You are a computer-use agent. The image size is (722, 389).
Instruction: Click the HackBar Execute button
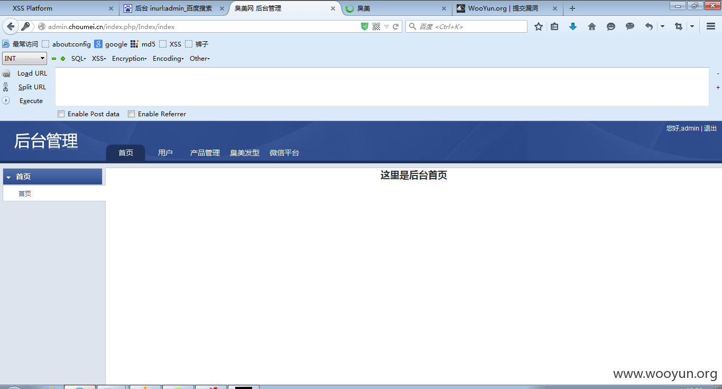point(31,101)
